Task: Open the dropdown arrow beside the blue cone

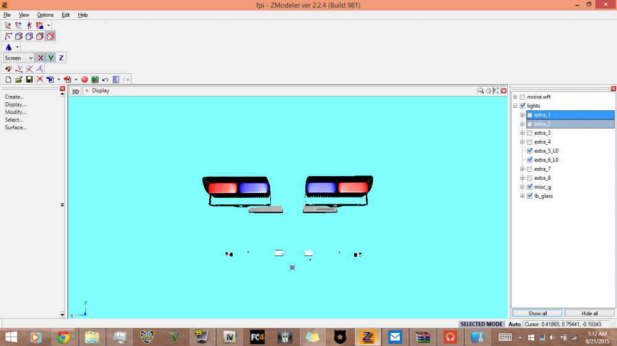Action: click(17, 47)
